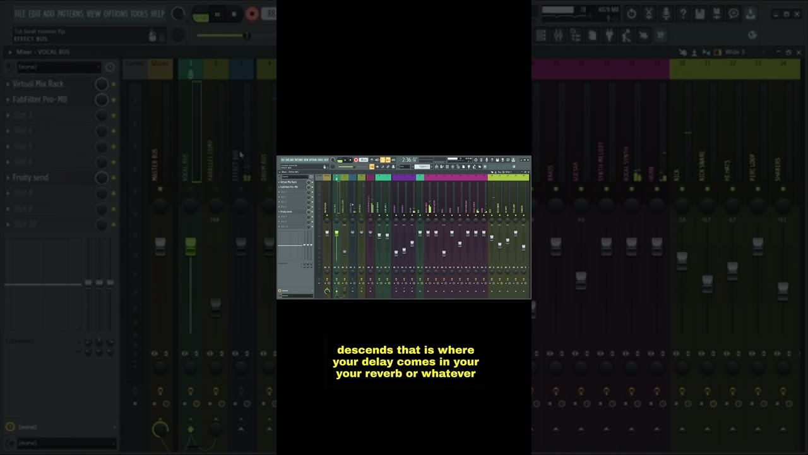Click the first orange-highlighted icon in the second toolbar row
This screenshot has height=455, width=808.
click(x=372, y=167)
